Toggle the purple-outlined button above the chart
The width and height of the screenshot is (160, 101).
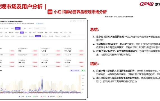point(75,70)
